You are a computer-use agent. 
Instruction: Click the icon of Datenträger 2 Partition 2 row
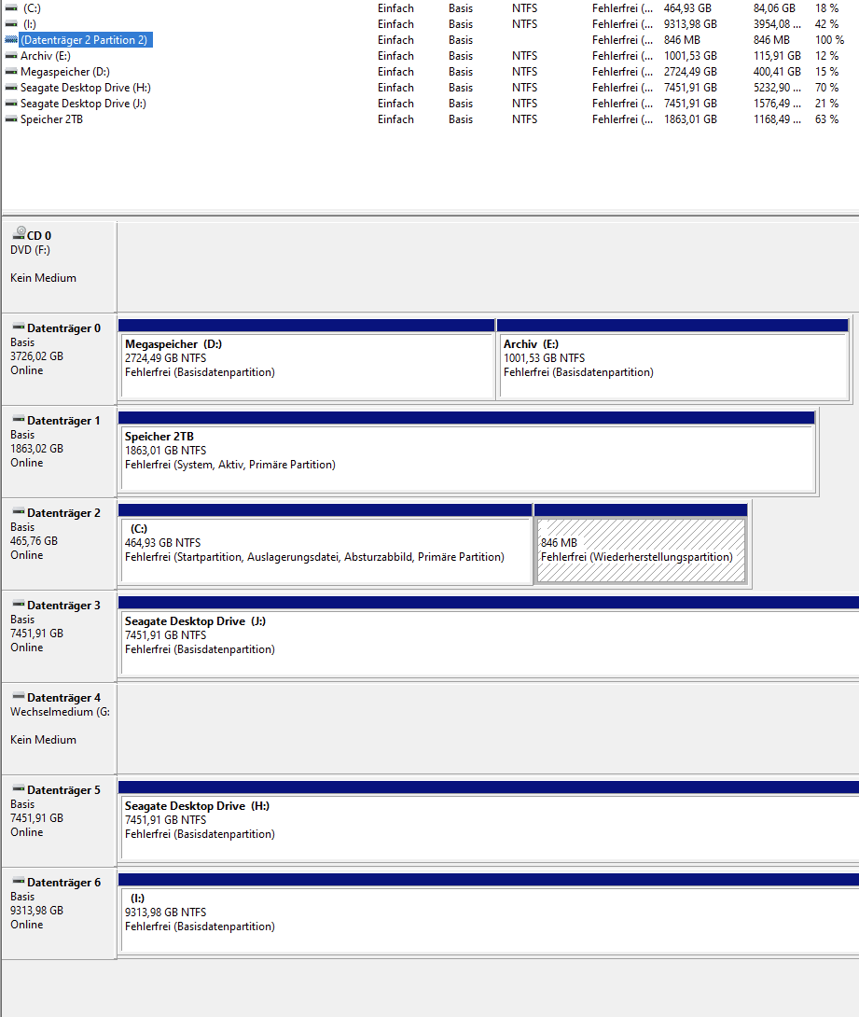(11, 39)
